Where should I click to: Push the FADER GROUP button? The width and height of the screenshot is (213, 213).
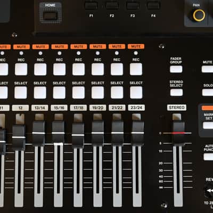176,69
